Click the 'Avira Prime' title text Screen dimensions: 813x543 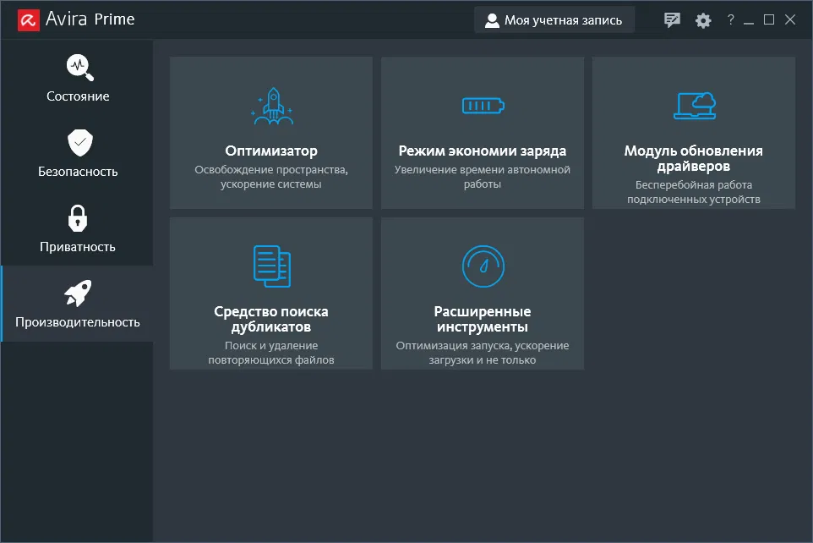coord(90,19)
